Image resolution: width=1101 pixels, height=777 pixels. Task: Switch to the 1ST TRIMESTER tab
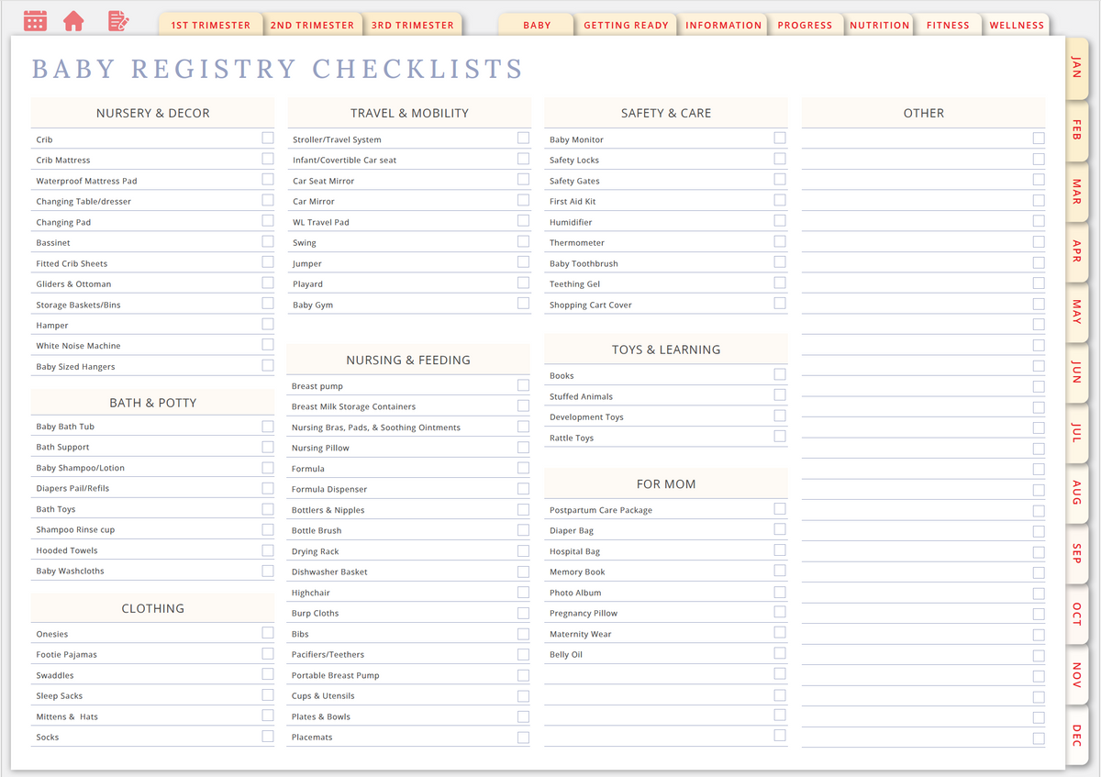[x=210, y=25]
